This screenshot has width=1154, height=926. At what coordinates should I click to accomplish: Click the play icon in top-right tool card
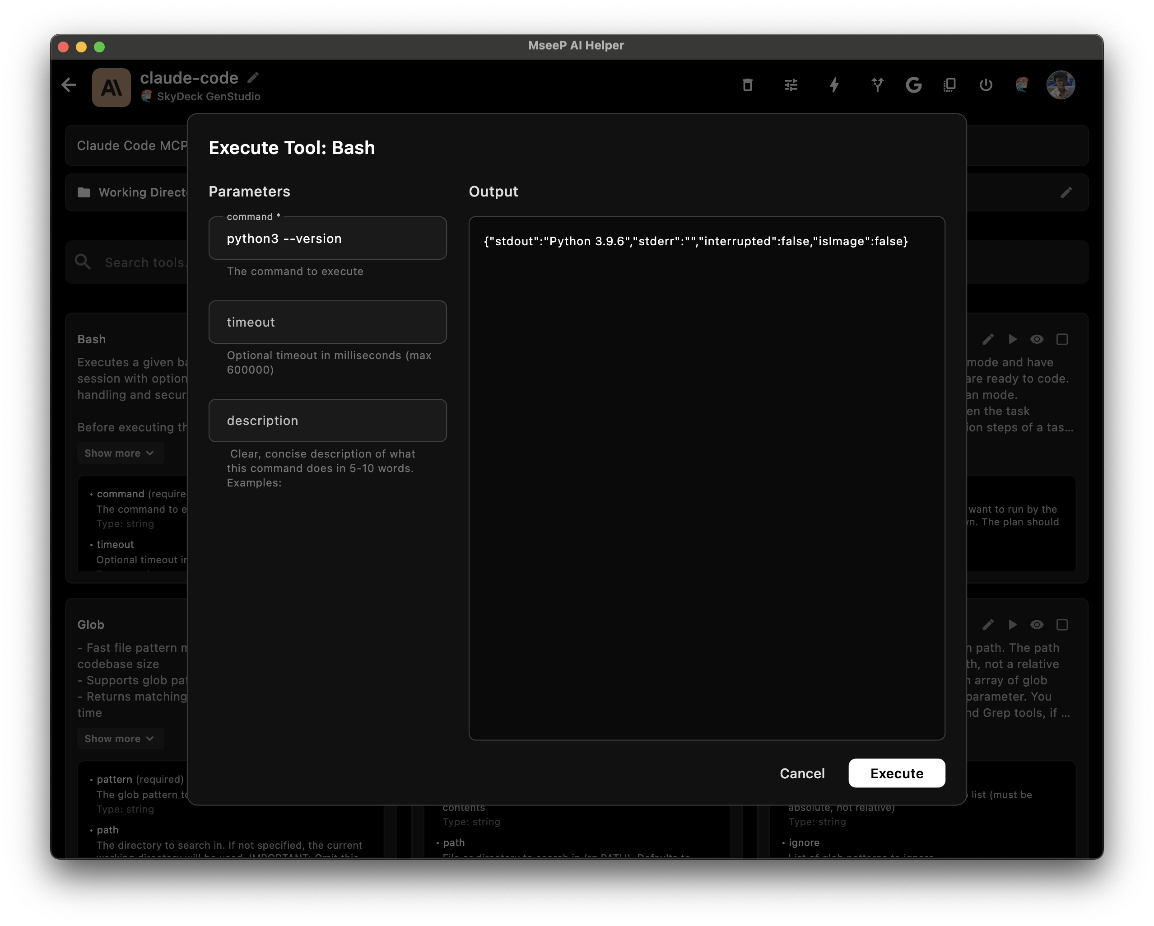tap(1012, 339)
